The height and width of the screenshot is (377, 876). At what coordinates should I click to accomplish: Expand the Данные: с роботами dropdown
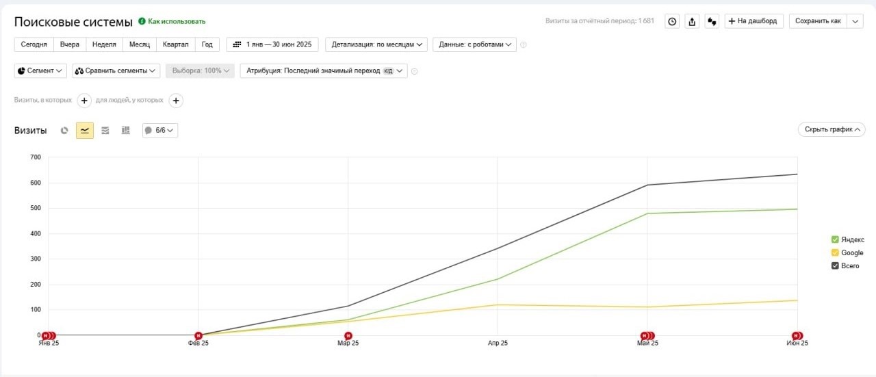point(474,44)
